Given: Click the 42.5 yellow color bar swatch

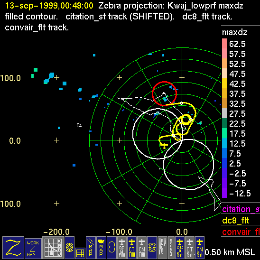Looking at the screenshot, I should point(224,83).
